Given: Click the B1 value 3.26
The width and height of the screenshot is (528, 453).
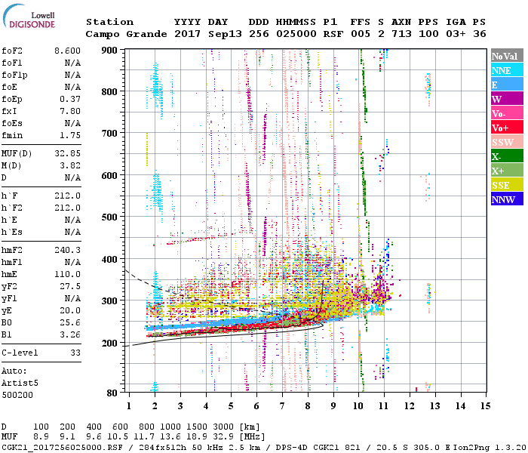Looking at the screenshot, I should coord(70,334).
